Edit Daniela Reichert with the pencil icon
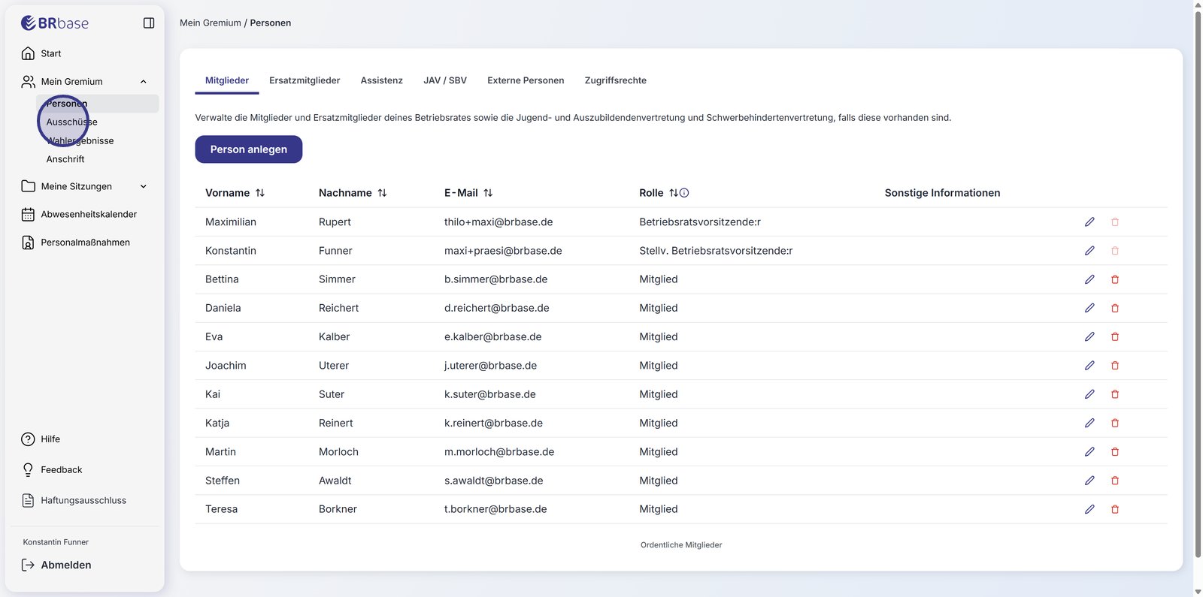 click(1089, 308)
